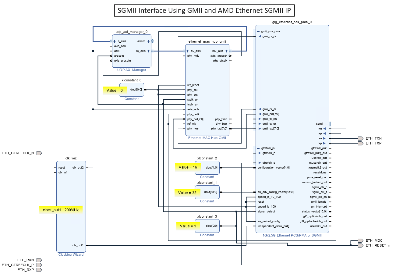Expand the s0_axis interface on ethernet_mac_hub_gmii
The image size is (396, 274).
pos(188,51)
